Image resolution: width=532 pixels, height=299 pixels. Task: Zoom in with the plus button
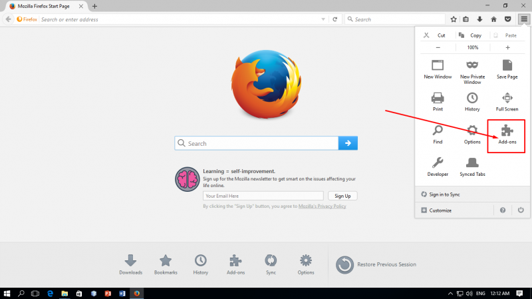click(x=507, y=47)
